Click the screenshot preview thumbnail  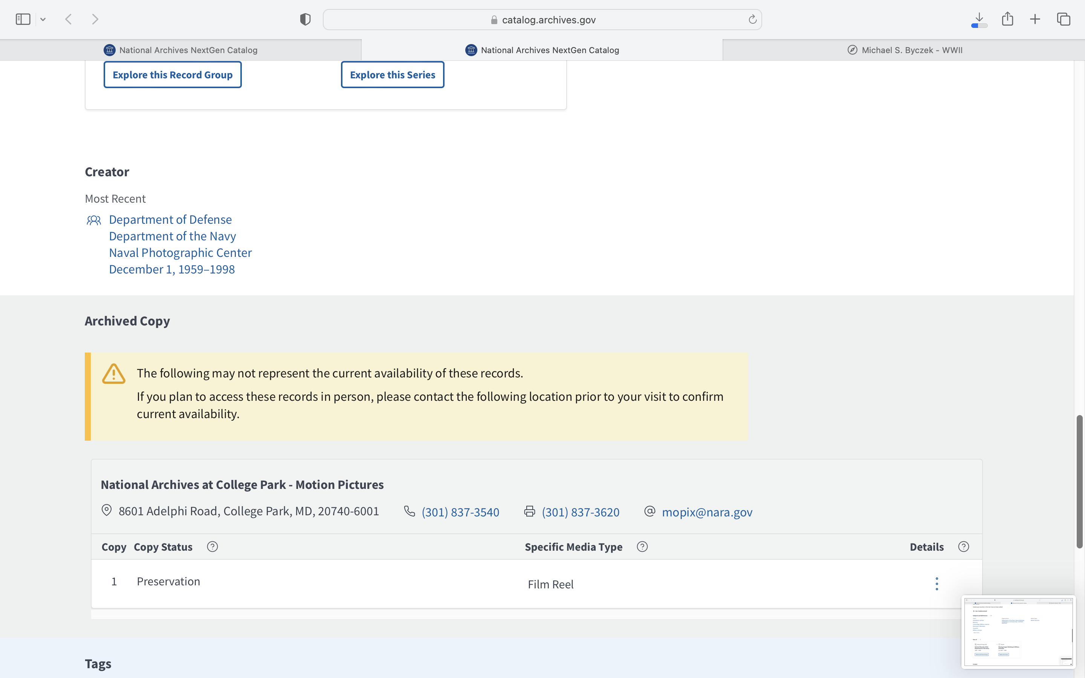click(1018, 631)
